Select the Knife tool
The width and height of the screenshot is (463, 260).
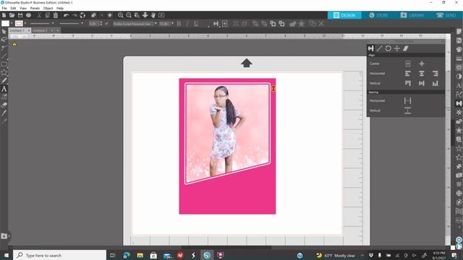4,113
